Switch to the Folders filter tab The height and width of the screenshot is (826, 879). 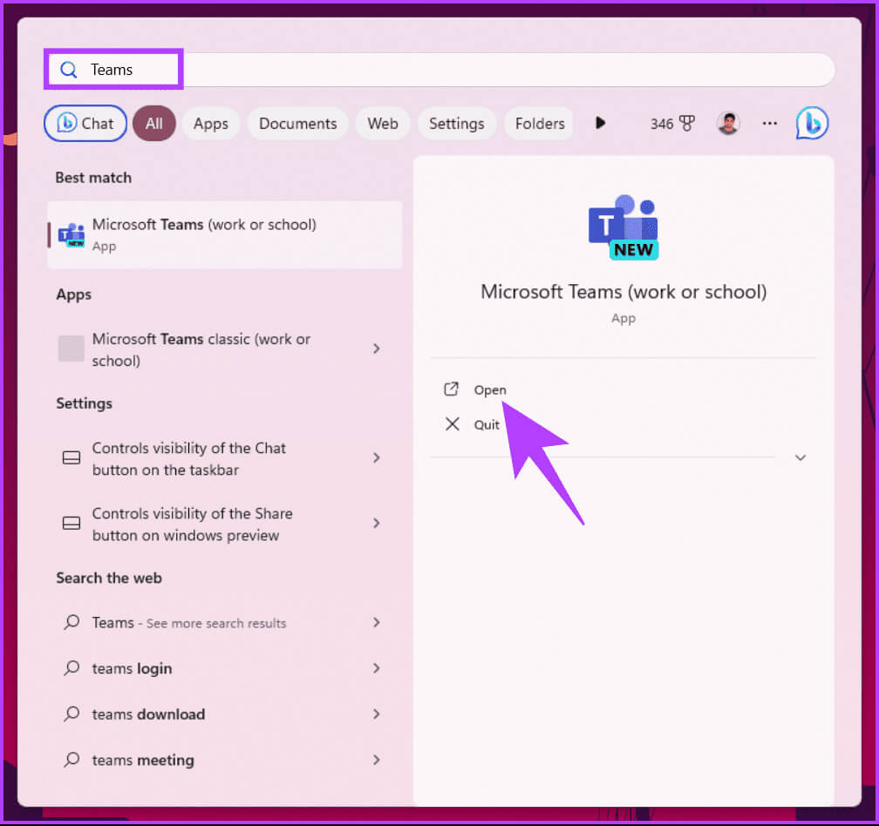coord(540,123)
